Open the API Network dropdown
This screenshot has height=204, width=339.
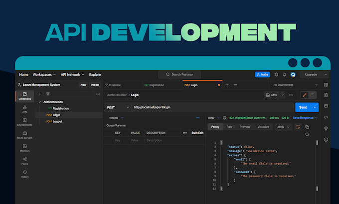(x=72, y=75)
